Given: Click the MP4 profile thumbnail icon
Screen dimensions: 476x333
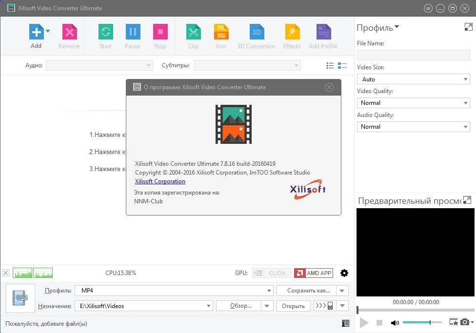Looking at the screenshot, I should [20, 298].
